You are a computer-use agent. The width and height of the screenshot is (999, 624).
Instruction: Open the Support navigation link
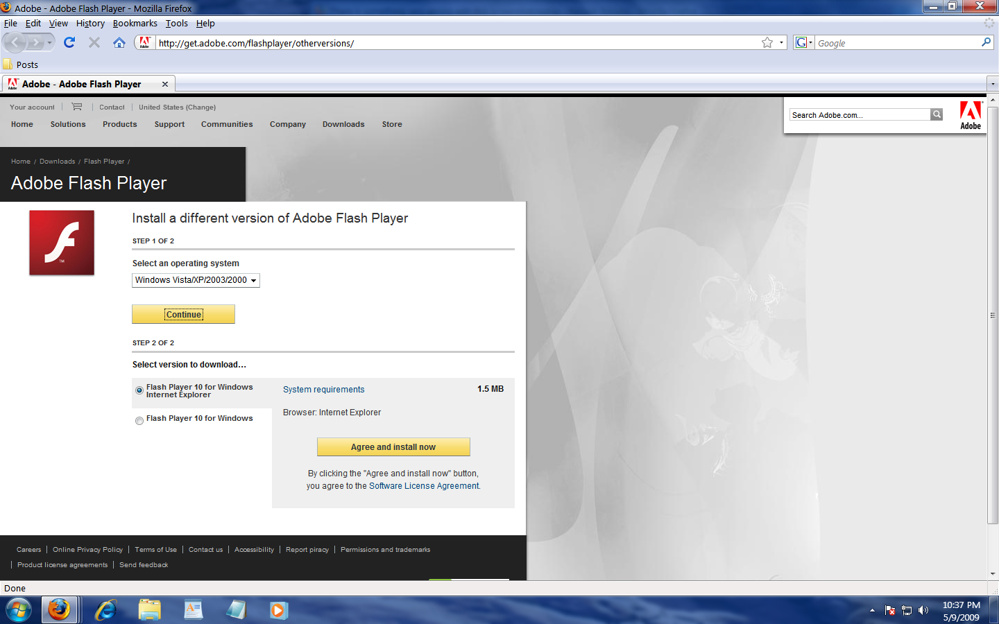169,125
